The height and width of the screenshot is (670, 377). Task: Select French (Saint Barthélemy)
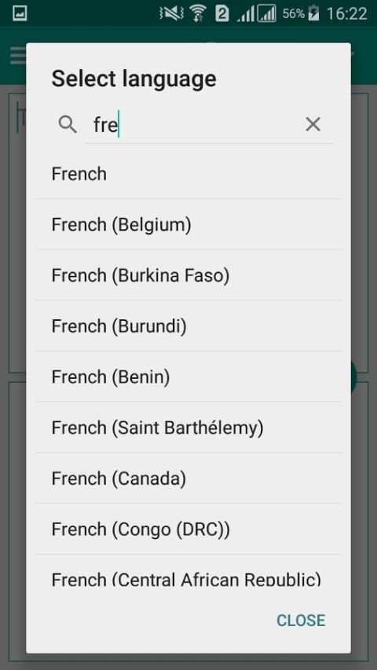point(188,428)
